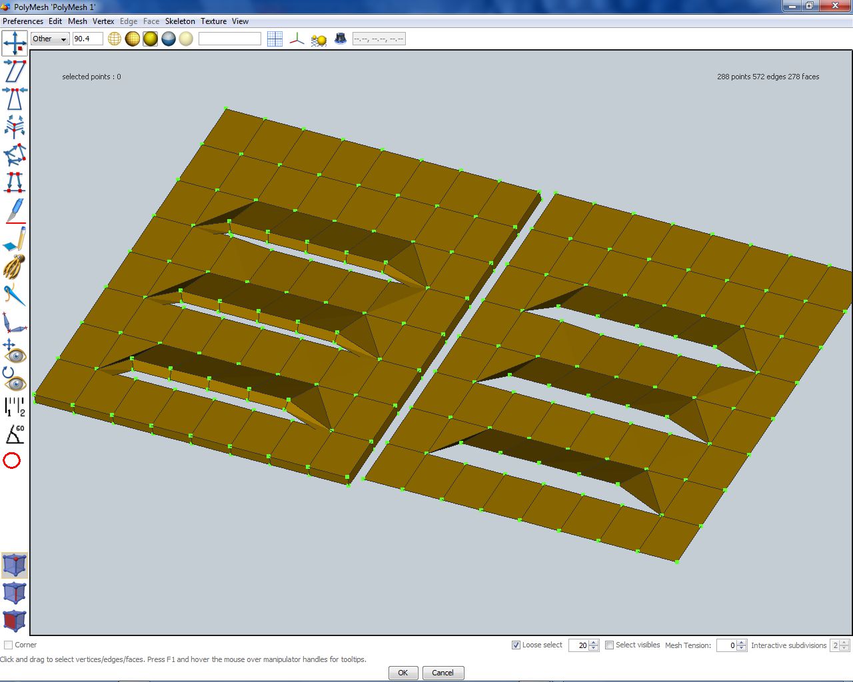Select the sewing needle tool
The height and width of the screenshot is (682, 853).
coord(14,294)
